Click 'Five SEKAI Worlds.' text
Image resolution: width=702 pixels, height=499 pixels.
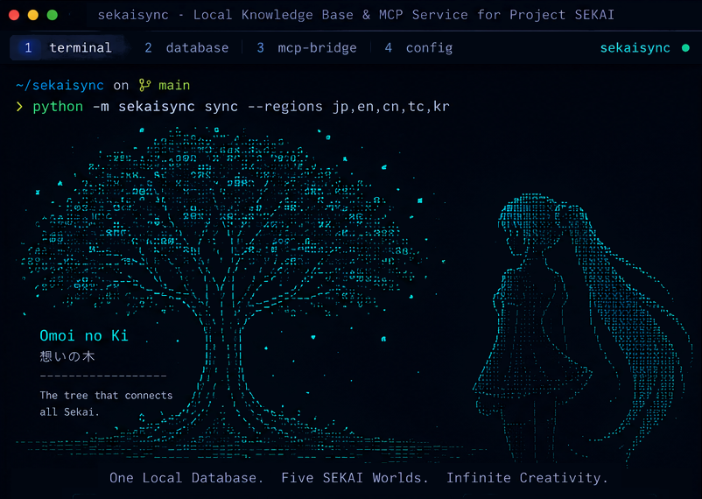(355, 478)
